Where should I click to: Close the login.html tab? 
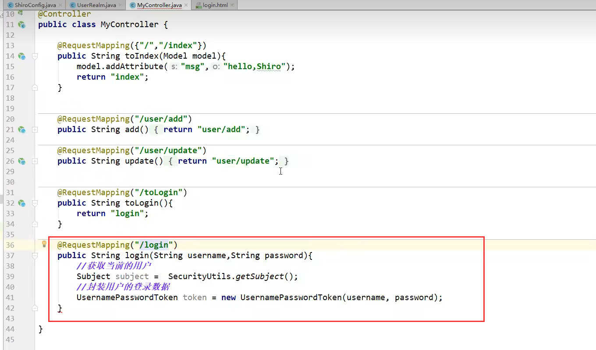(x=232, y=5)
